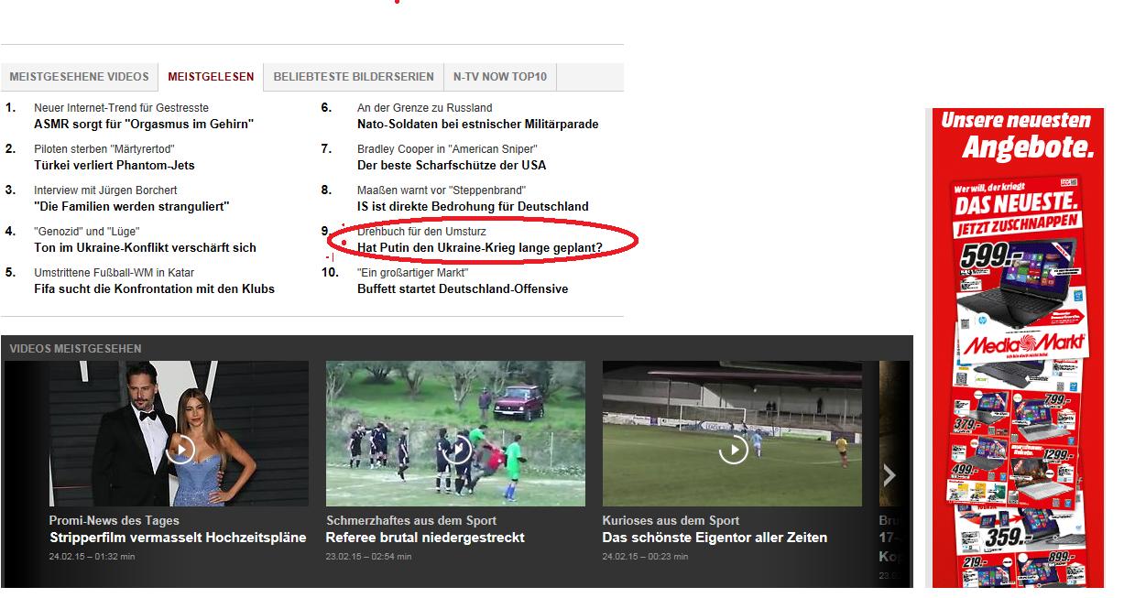Read "Die Familien werden stranguliert" interview

pyautogui.click(x=132, y=206)
